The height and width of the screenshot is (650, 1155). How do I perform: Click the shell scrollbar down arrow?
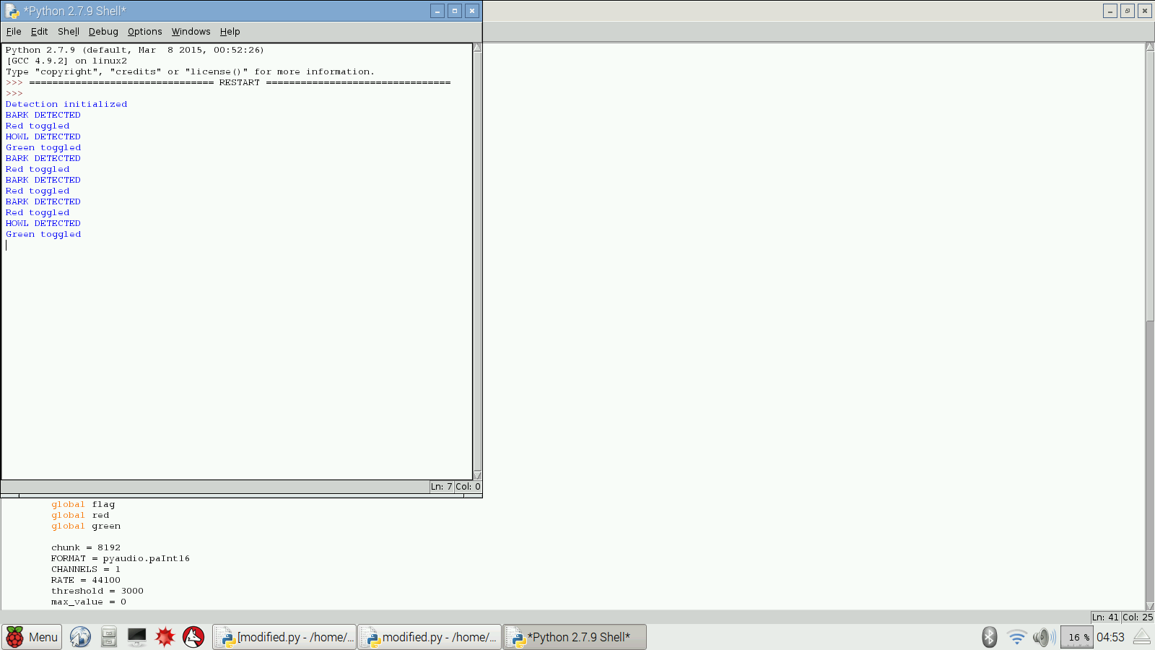(477, 475)
